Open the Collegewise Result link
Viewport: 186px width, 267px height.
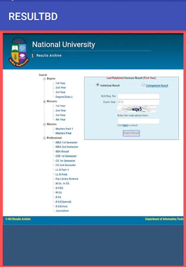pyautogui.click(x=157, y=85)
